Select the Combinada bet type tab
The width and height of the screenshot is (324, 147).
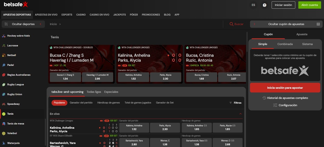coord(285,44)
